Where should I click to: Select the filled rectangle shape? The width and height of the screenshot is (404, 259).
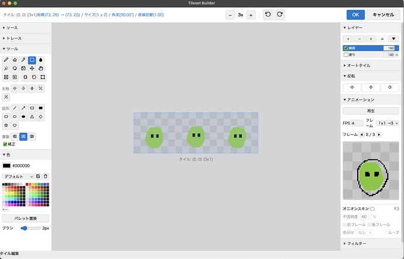click(x=41, y=108)
